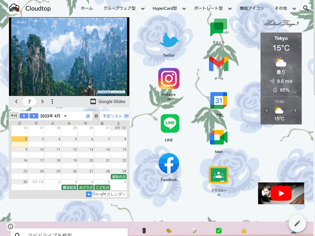The width and height of the screenshot is (315, 236).
Task: Open Google Slides via its icon
Action: (93, 101)
